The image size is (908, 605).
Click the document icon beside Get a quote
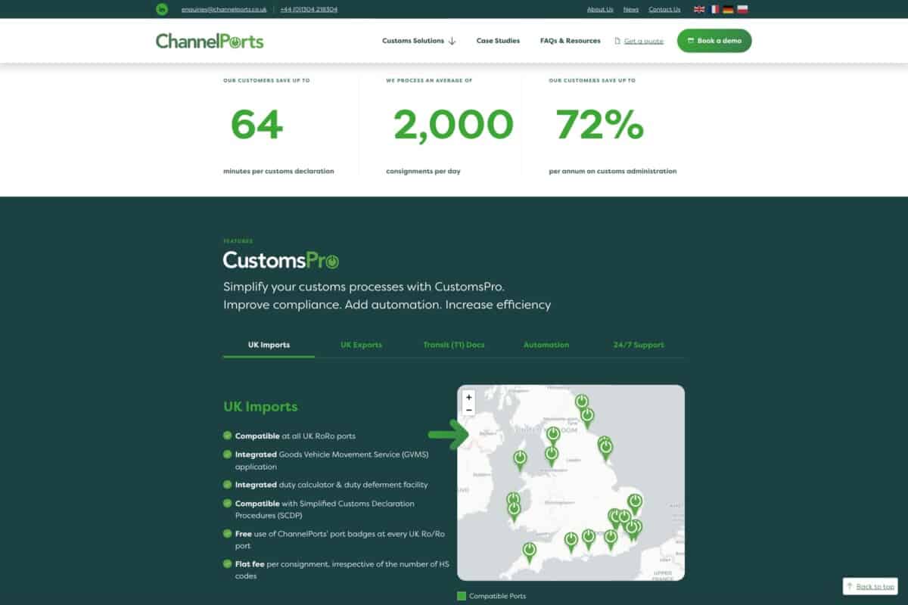(617, 41)
